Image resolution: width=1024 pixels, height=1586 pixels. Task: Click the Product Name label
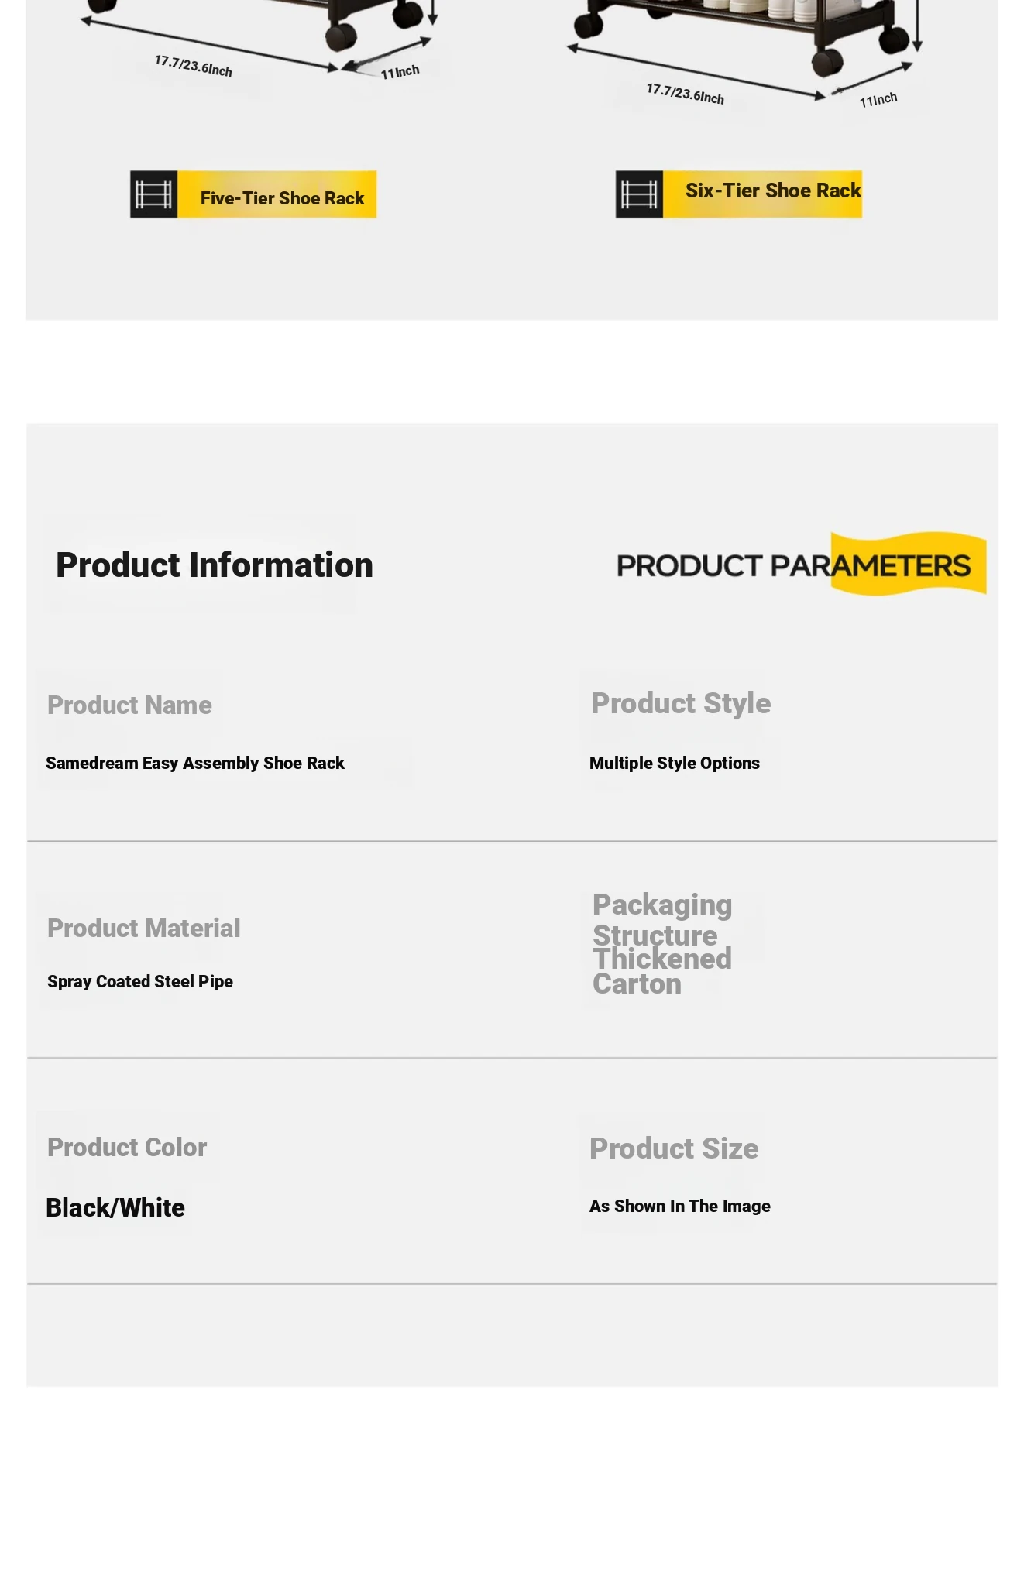[x=129, y=705]
